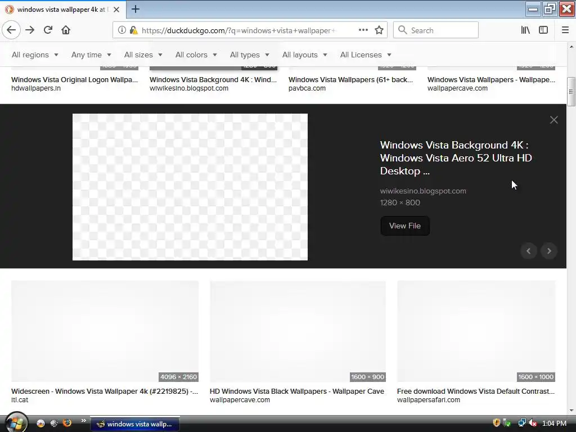Screen dimensions: 576x432
Task: Bookmark this page with the star
Action: (379, 30)
